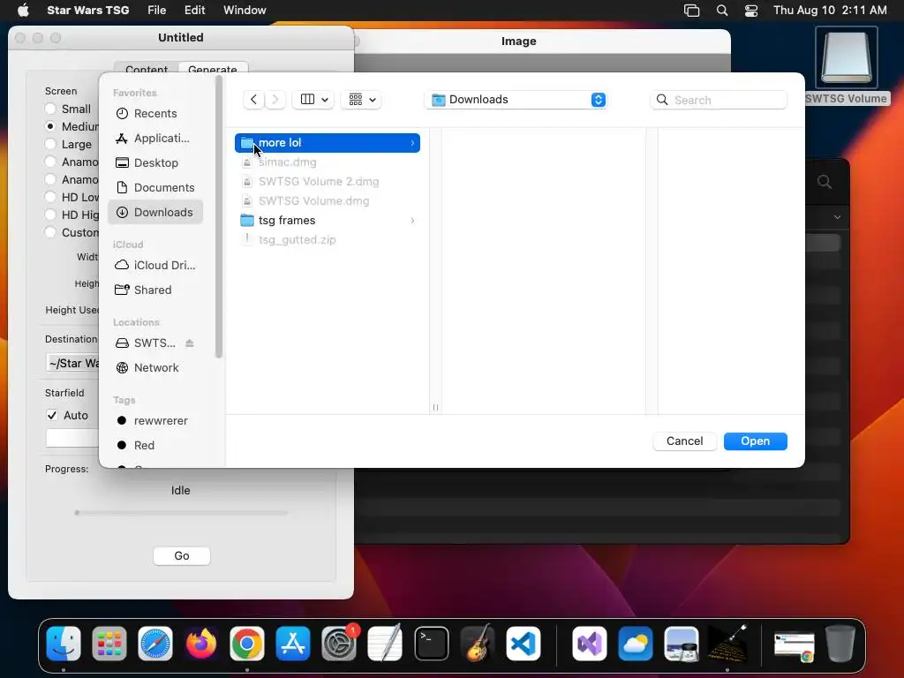The image size is (904, 678).
Task: Open the Downloads location popup
Action: coord(516,100)
